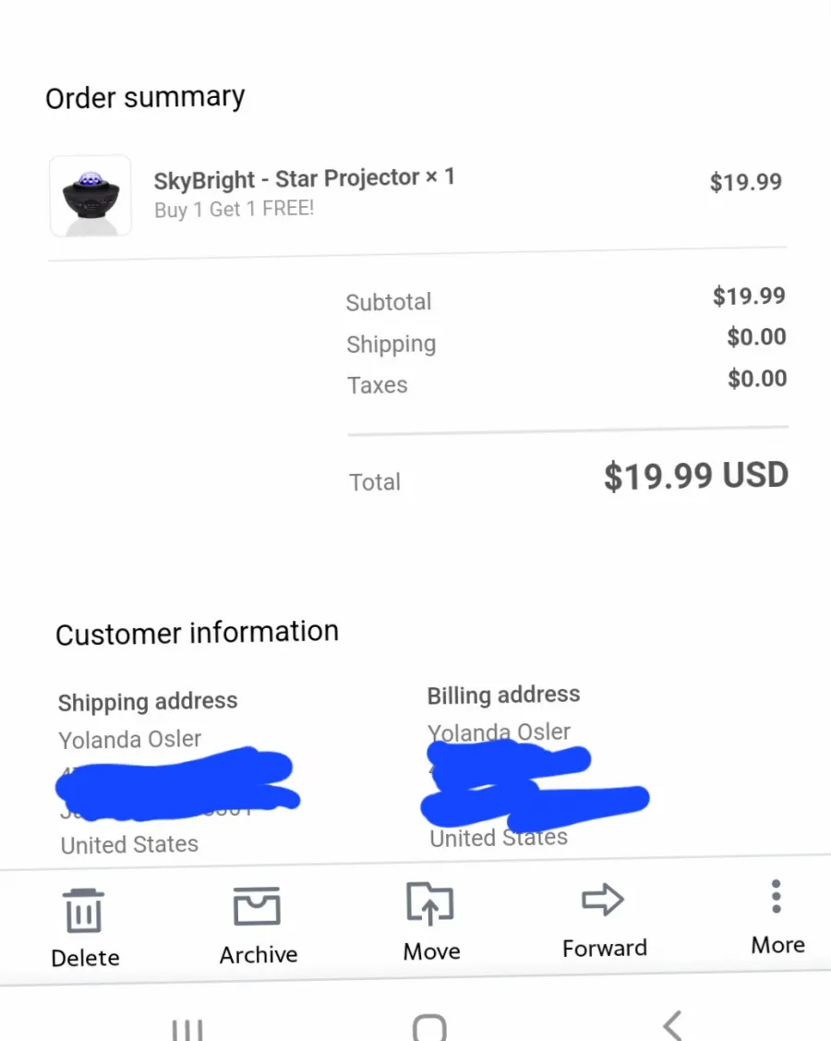The image size is (831, 1041).
Task: Tap the Forward arrow icon
Action: 603,900
